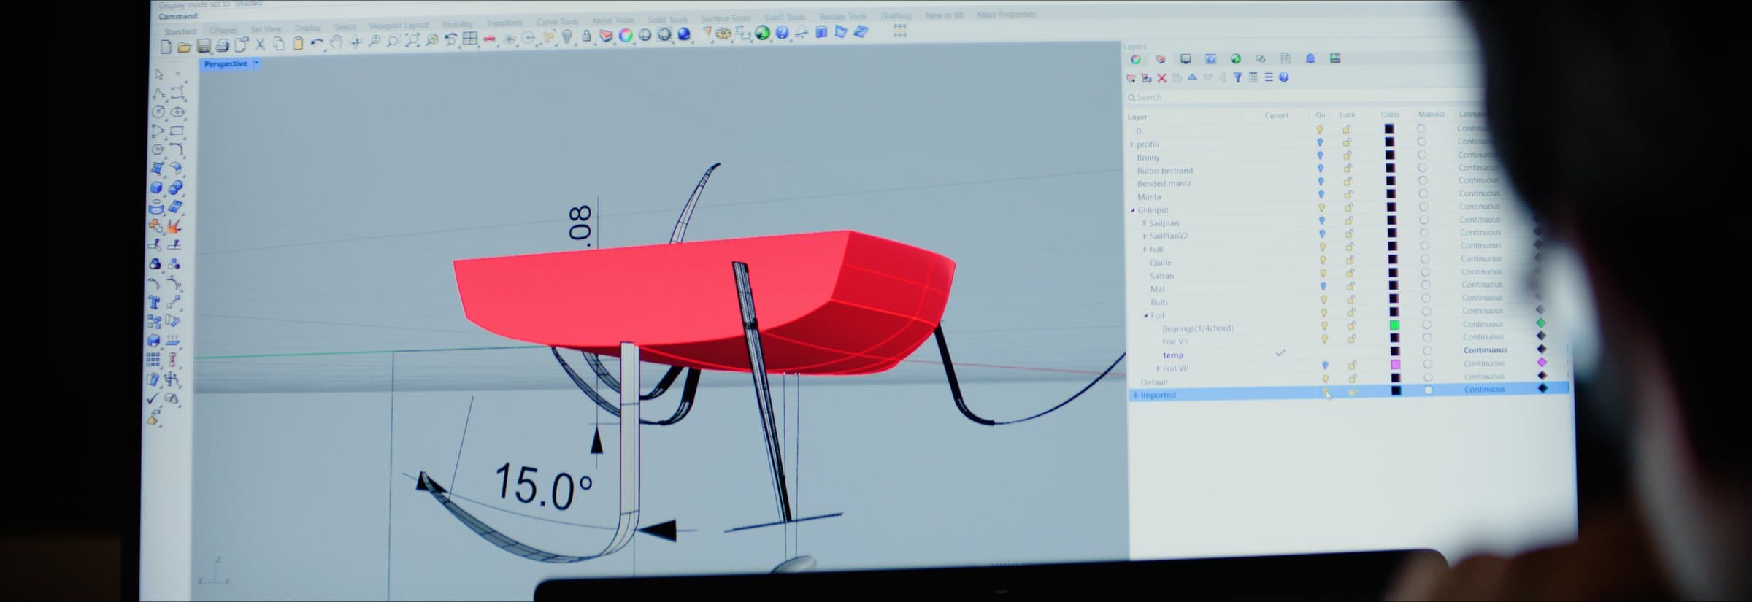The height and width of the screenshot is (602, 1752).
Task: Select the temp layer name
Action: coord(1173,355)
